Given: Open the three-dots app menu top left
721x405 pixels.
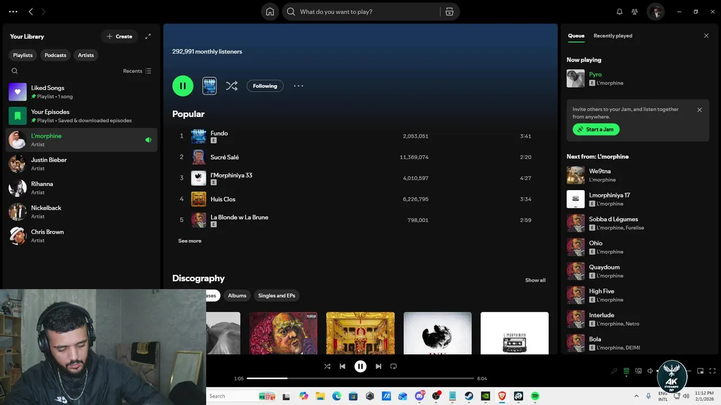Looking at the screenshot, I should coord(13,12).
